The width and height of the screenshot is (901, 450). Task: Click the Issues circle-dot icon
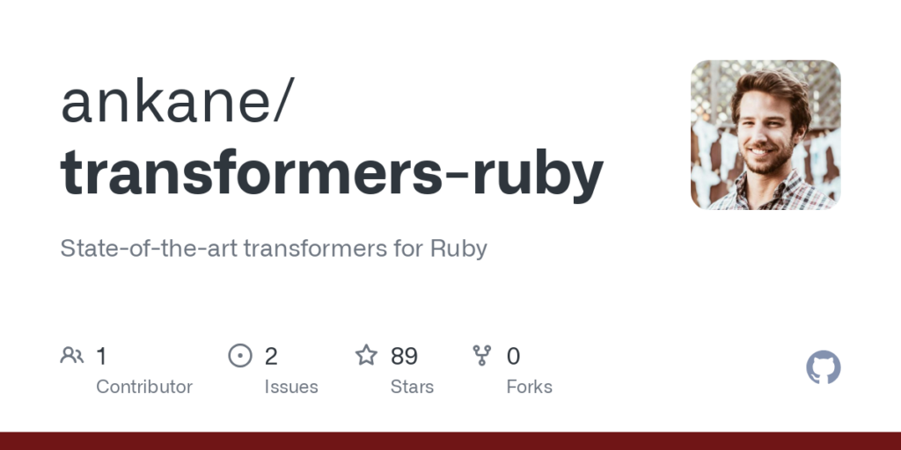point(239,355)
